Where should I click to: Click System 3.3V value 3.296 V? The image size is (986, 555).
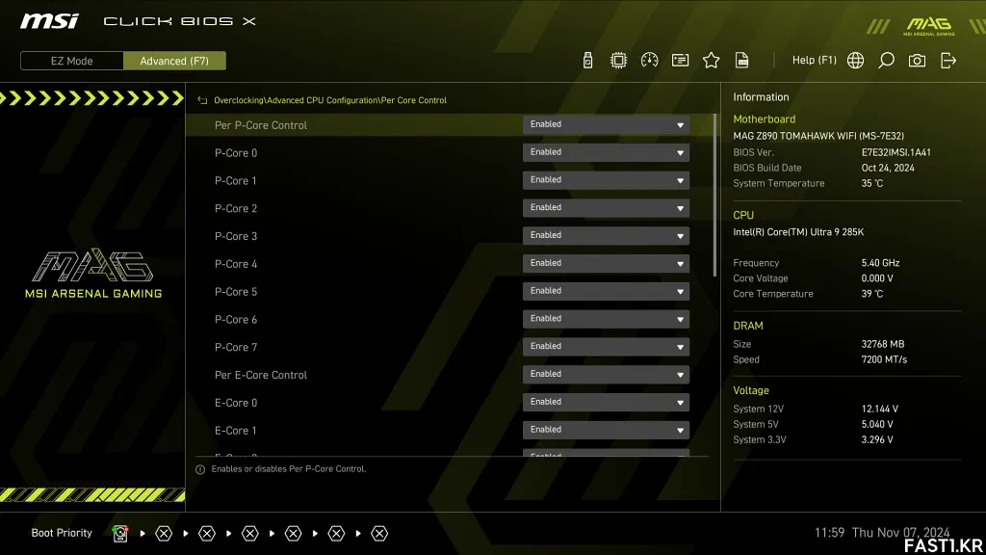877,439
